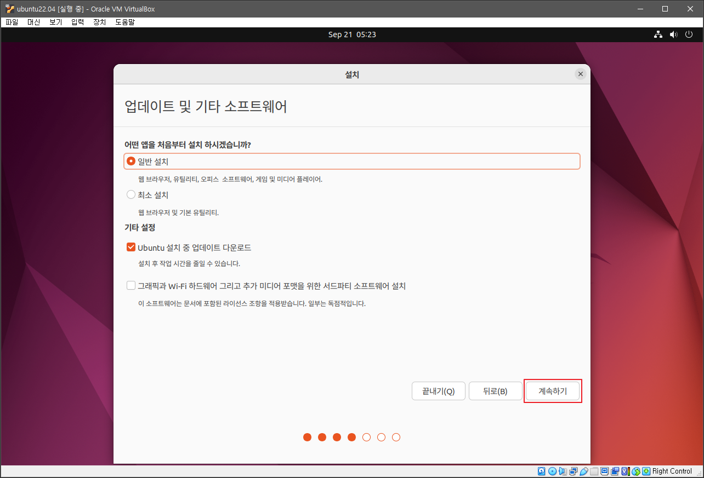Screen dimensions: 704x478
Task: Click the audio status icon in VirtualBox bar
Action: click(x=563, y=471)
